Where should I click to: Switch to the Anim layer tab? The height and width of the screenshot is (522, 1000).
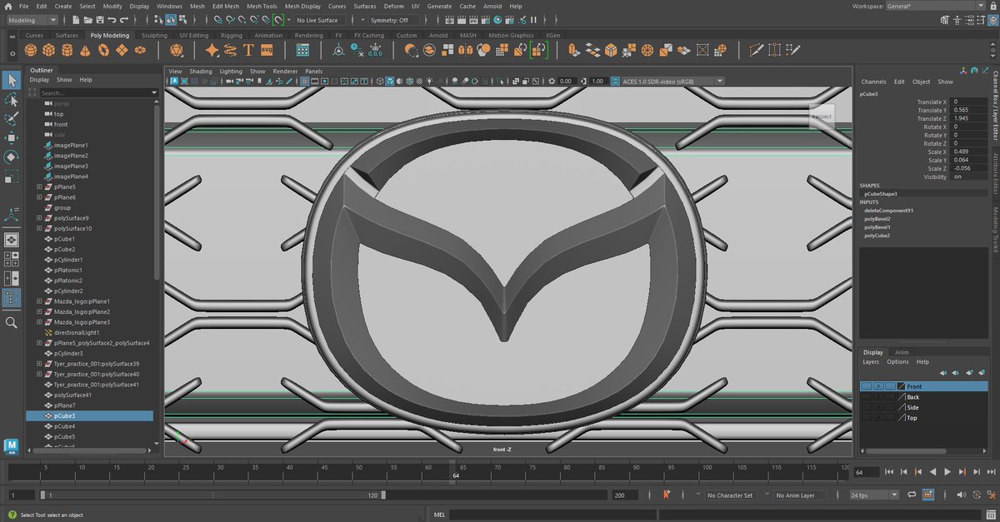click(902, 352)
